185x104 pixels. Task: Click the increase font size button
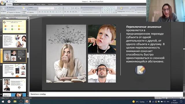click(56, 8)
